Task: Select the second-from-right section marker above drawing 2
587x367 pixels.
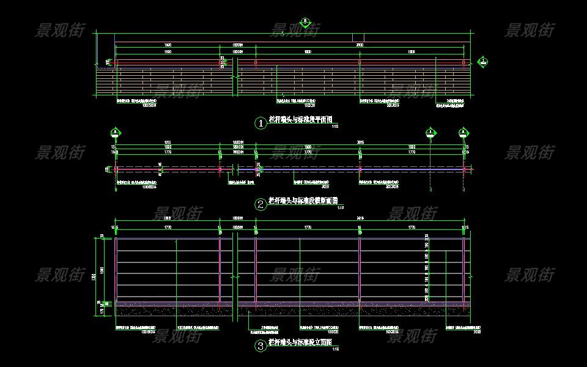Action: click(430, 133)
